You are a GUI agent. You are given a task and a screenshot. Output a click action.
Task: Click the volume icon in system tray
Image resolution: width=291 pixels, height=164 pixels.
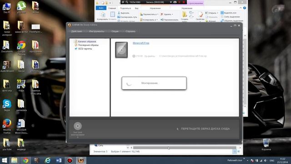coord(266,160)
